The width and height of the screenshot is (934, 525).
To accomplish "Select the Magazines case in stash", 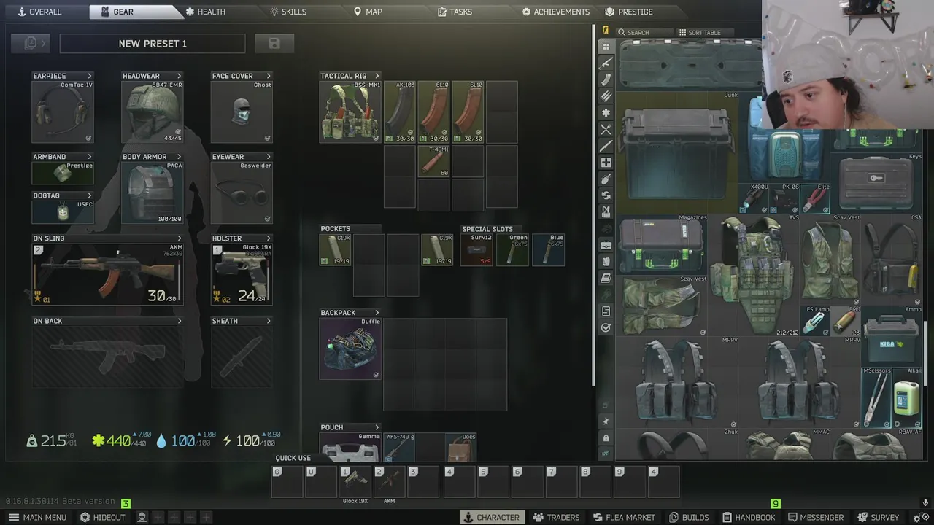I will click(662, 244).
